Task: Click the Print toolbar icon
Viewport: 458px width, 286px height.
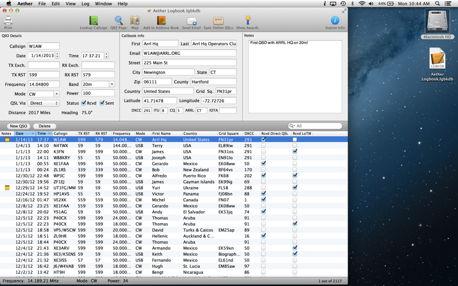Action: pyautogui.click(x=8, y=21)
